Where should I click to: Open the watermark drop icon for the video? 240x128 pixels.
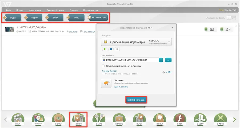point(212,29)
